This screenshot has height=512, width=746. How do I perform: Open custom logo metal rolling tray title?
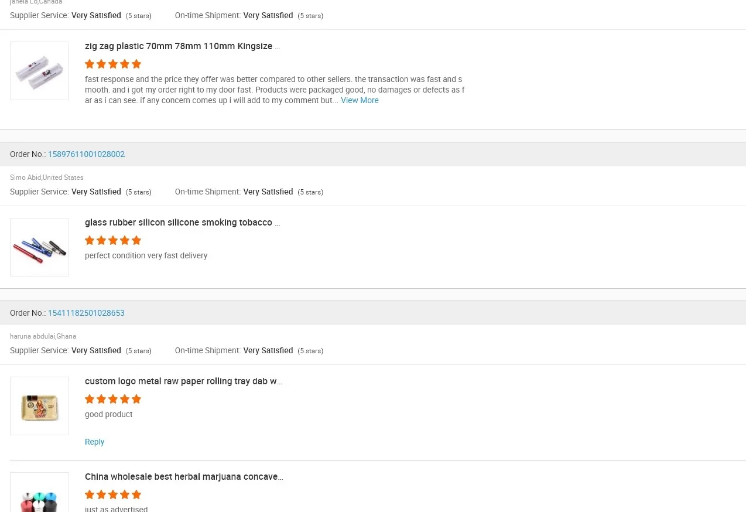pos(183,381)
